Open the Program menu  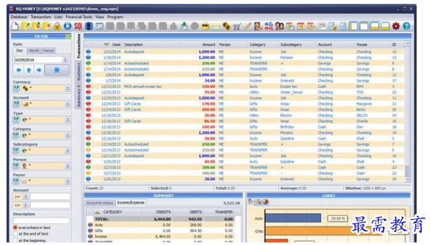point(115,17)
